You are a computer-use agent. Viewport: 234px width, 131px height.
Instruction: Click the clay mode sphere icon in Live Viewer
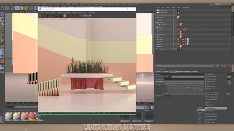pyautogui.click(x=65, y=16)
